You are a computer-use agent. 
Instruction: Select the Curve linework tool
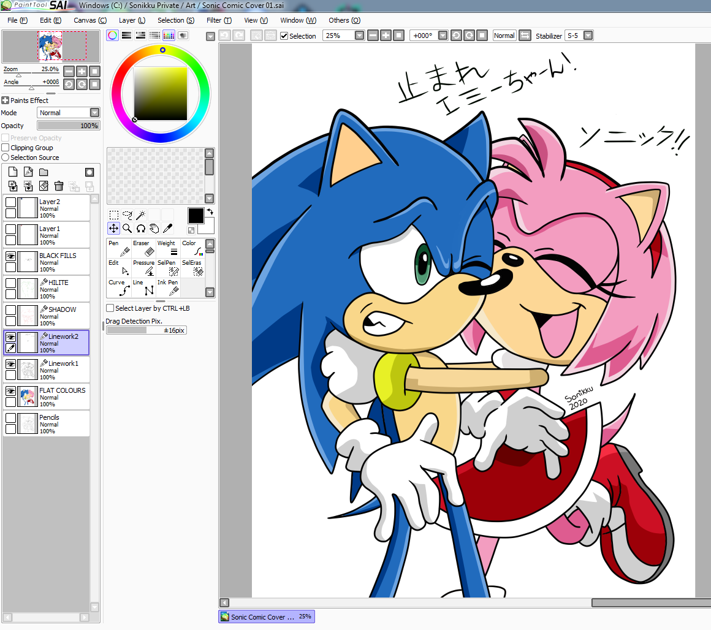coord(120,287)
